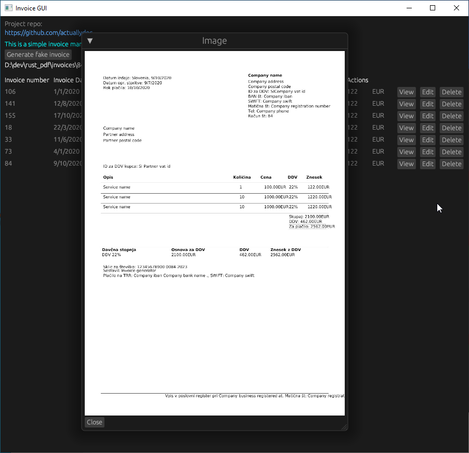Select invoice number 141 cell

coord(10,104)
